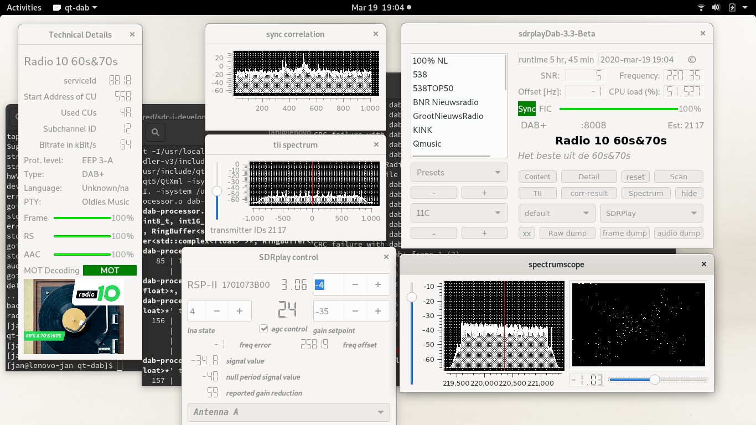Viewport: 756px width, 425px height.
Task: Click the green Sync indicator
Action: click(527, 109)
